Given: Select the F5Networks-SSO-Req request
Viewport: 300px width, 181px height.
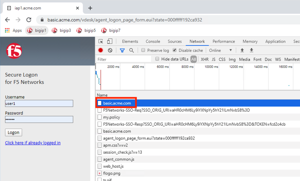Looking at the screenshot, I should pos(198,110).
